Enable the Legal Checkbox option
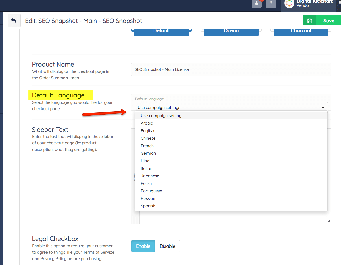 (x=143, y=246)
